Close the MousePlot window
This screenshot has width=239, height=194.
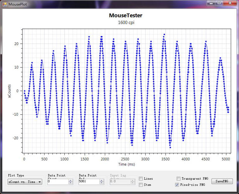coord(230,3)
